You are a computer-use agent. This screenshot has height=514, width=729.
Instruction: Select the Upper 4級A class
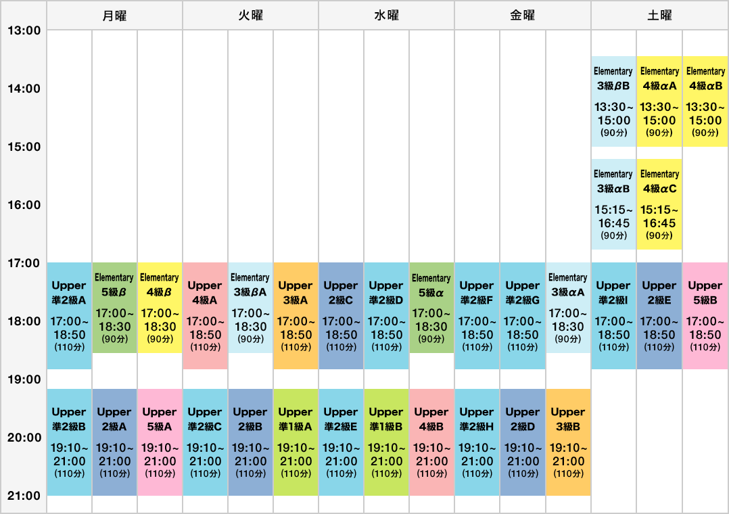205,316
